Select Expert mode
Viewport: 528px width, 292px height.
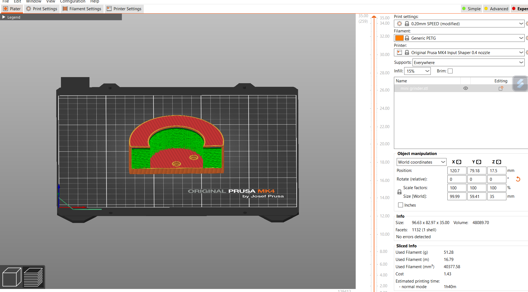click(519, 9)
